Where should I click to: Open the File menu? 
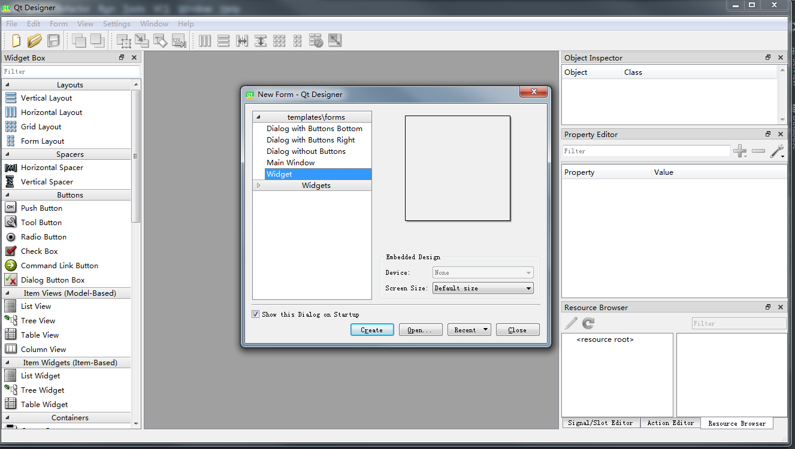tap(11, 24)
